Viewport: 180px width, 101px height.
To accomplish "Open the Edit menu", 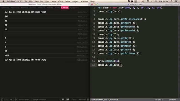I will [31, 1].
